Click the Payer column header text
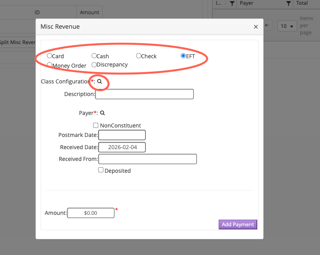Screen dimensions: 320x255 coord(246,3)
